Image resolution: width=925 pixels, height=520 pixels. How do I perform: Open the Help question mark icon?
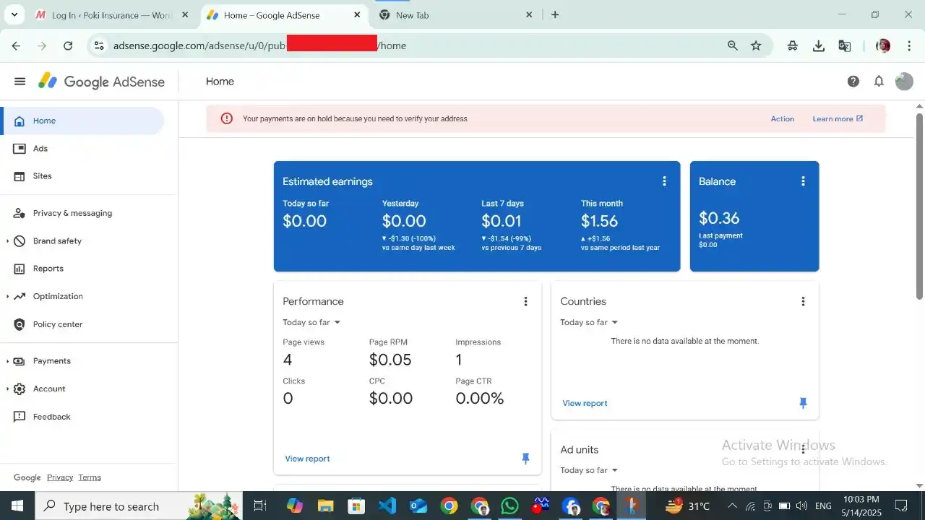point(853,82)
